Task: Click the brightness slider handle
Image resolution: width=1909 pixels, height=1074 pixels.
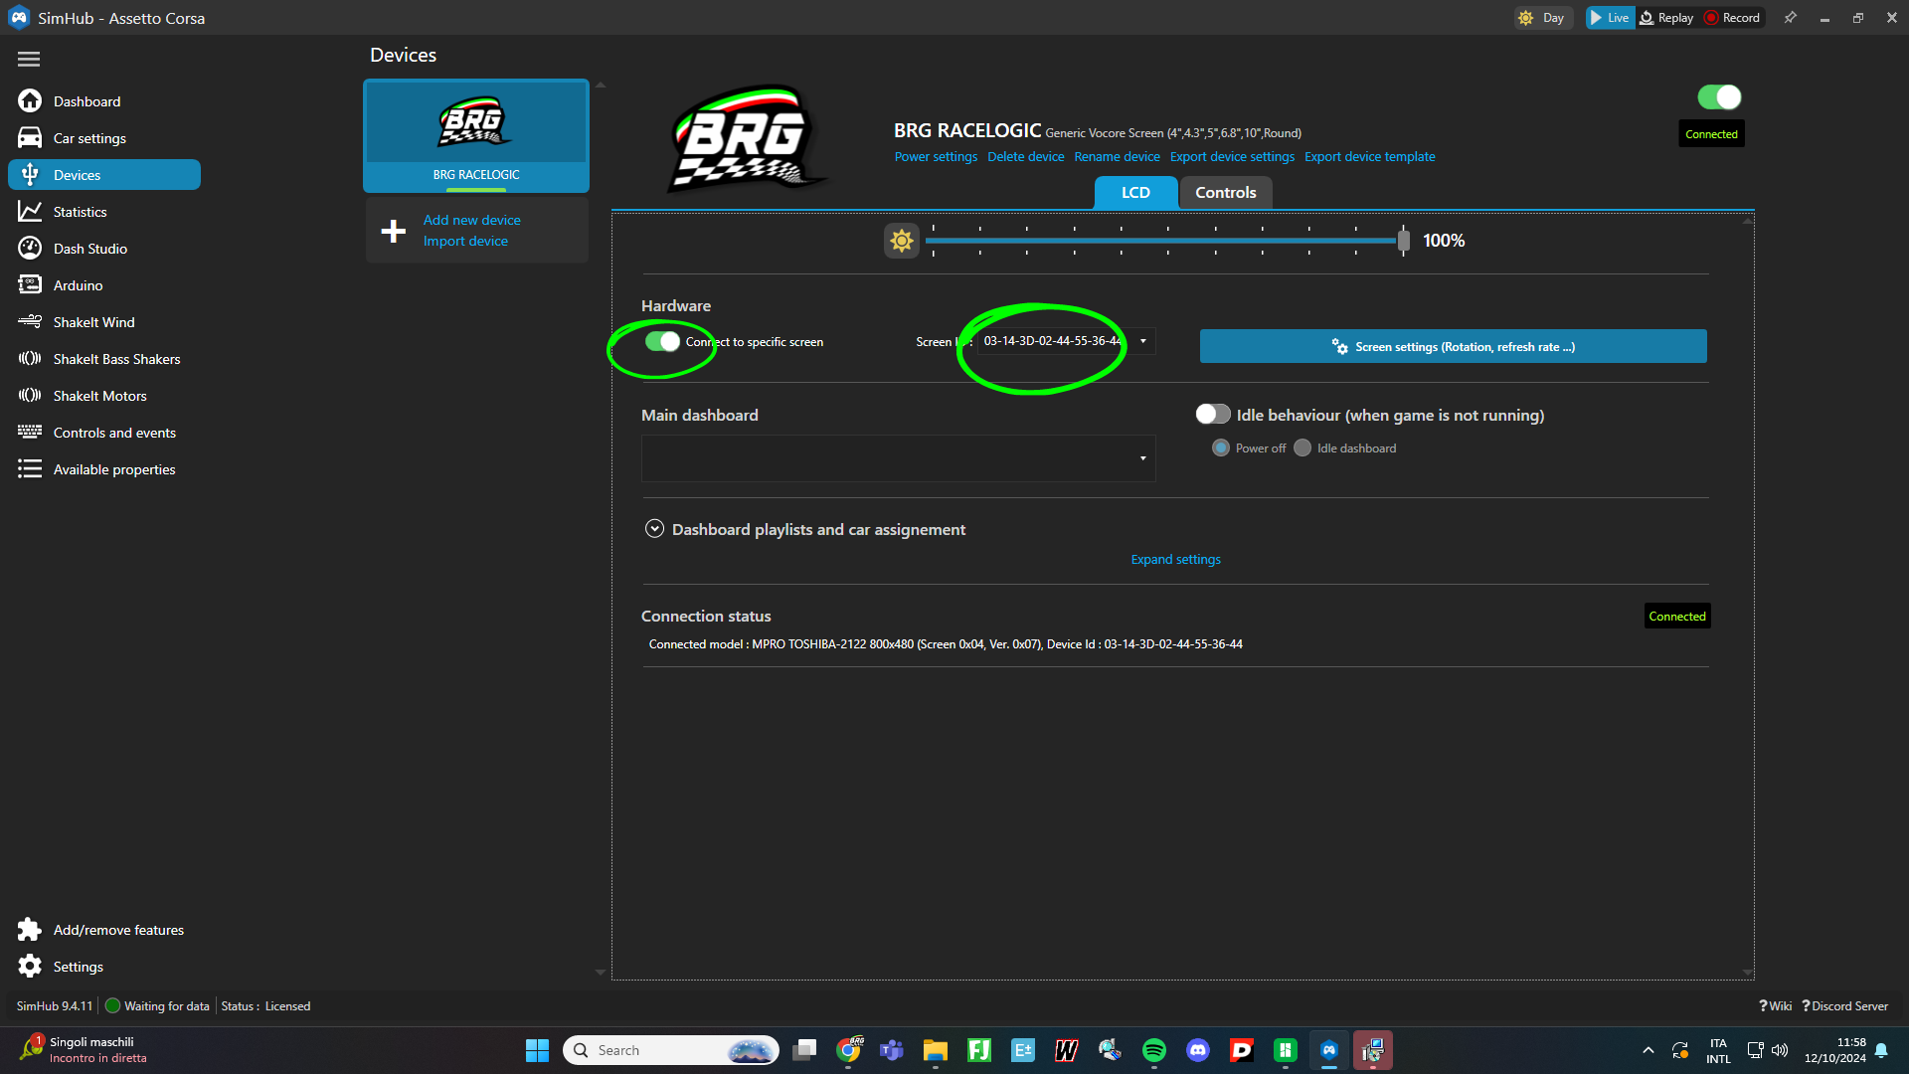Action: click(1403, 241)
